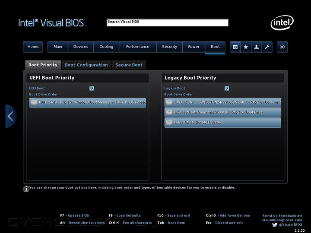This screenshot has height=233, width=311.
Task: Click the user profile icon
Action: (257, 47)
